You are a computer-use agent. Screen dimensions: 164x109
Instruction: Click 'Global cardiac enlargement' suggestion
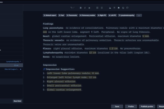64,90
